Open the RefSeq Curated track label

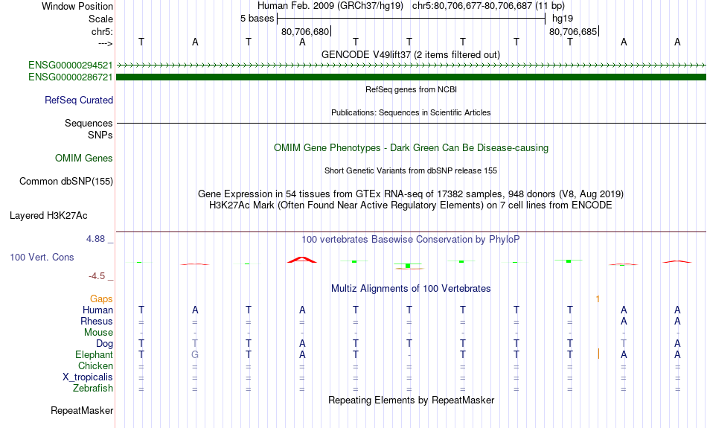tap(79, 100)
